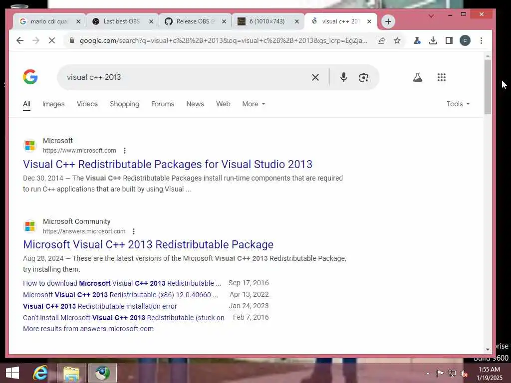This screenshot has height=383, width=511.
Task: Open the share page icon in address bar
Action: 381,40
